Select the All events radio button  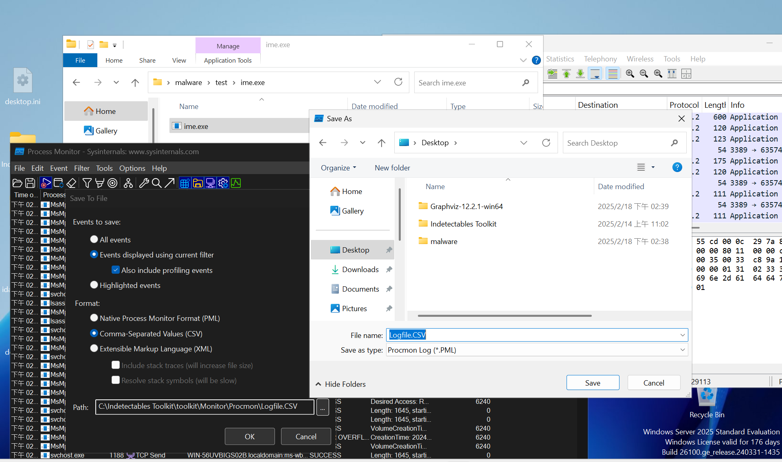[94, 239]
